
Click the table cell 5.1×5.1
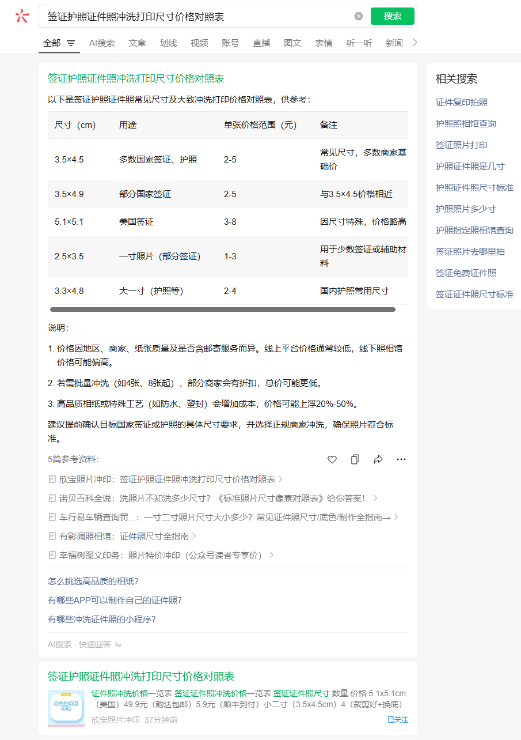click(x=69, y=221)
